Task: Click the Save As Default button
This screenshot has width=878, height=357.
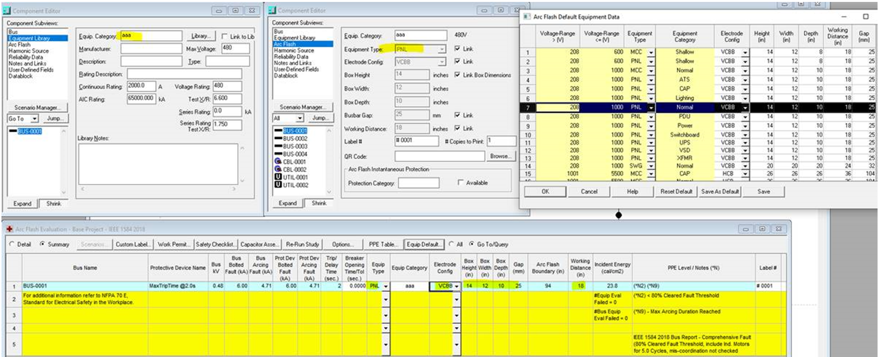Action: tap(720, 192)
